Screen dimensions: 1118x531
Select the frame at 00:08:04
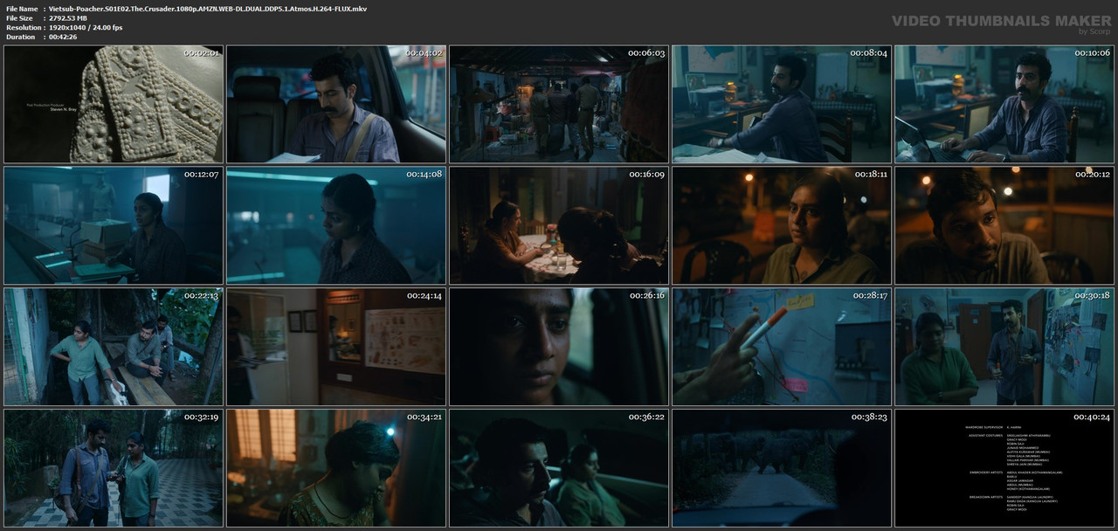coord(782,104)
